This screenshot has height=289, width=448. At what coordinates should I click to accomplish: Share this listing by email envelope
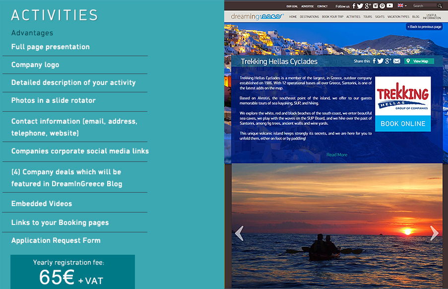(397, 61)
